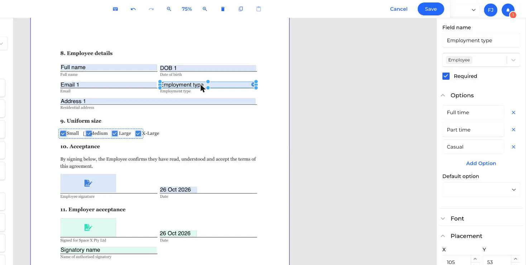Delete the selected field with the trash icon
526x265 pixels.
click(223, 9)
